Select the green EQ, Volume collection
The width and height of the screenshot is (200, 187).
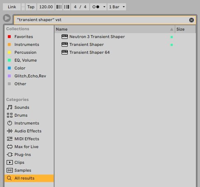click(29, 60)
